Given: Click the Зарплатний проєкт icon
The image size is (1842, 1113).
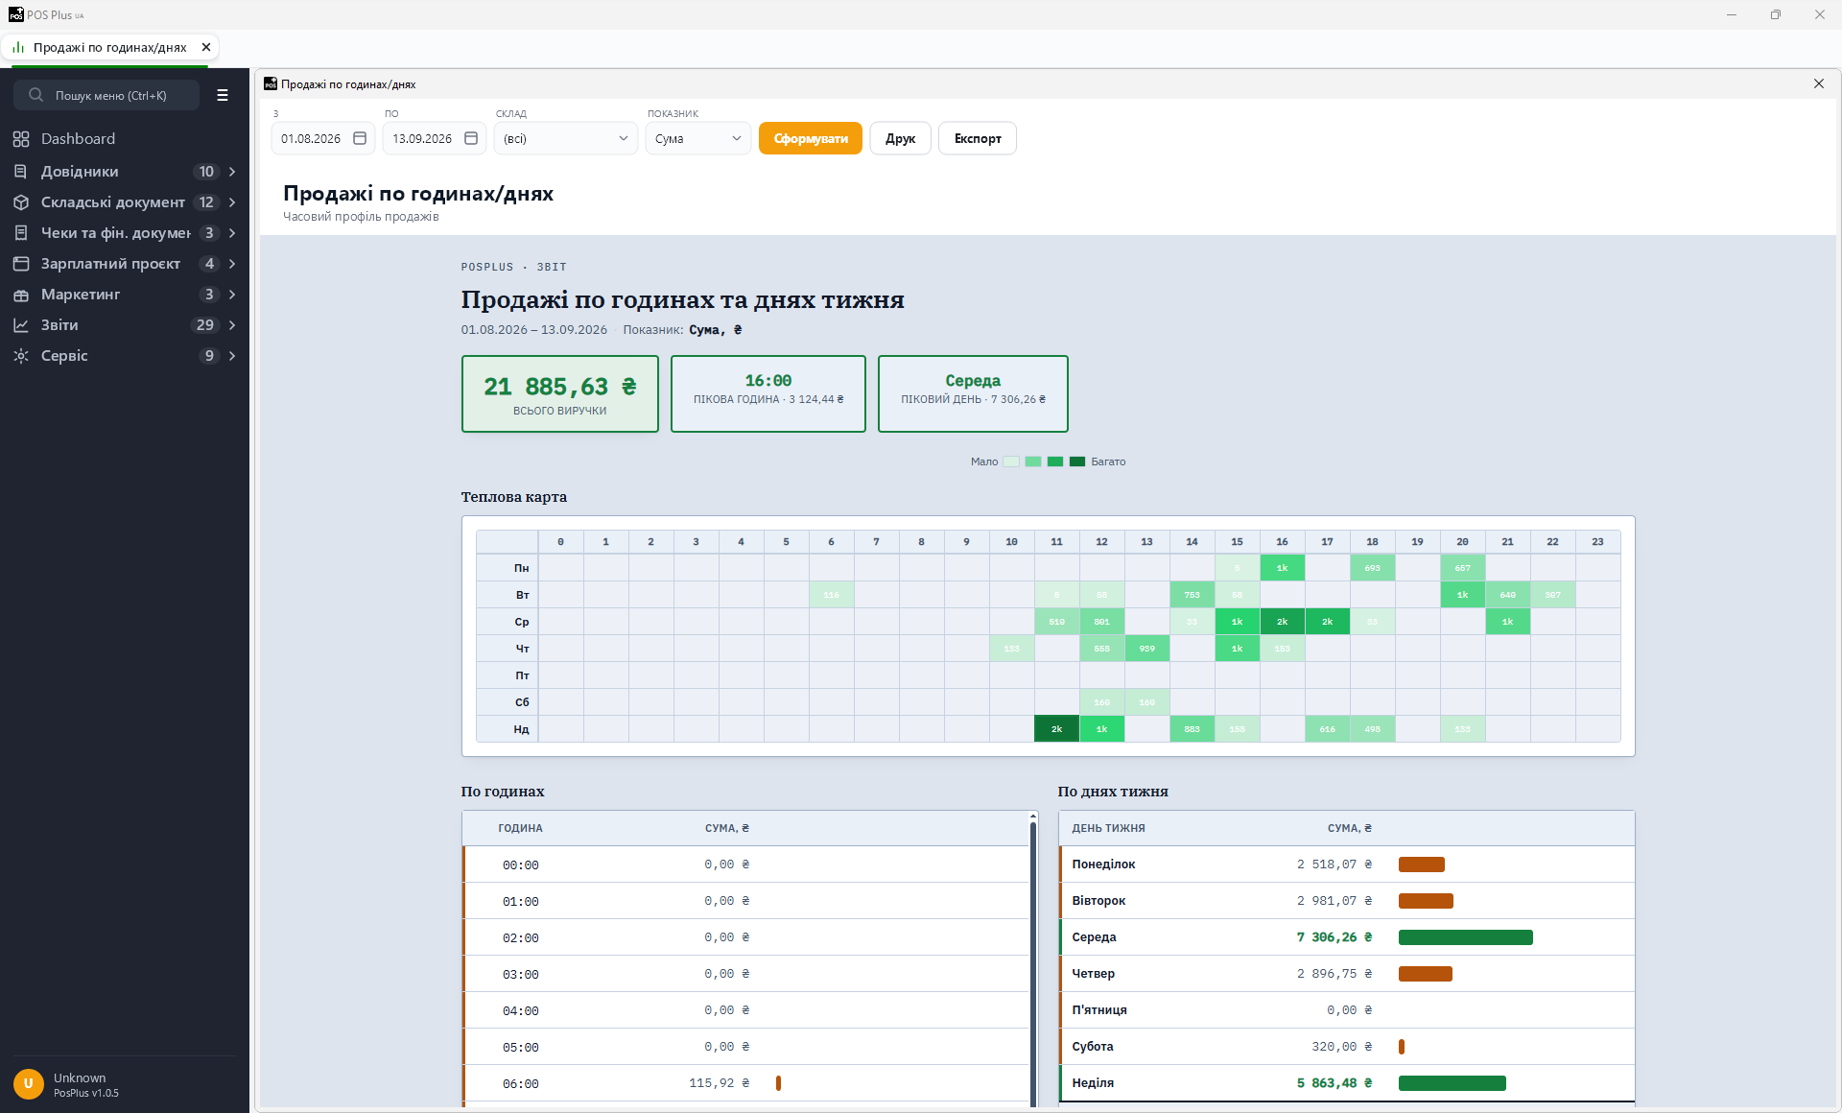Looking at the screenshot, I should pos(21,264).
